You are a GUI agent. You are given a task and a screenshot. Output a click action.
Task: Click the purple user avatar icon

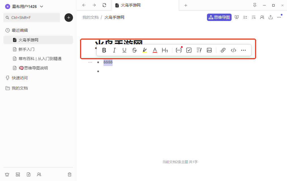[8, 7]
